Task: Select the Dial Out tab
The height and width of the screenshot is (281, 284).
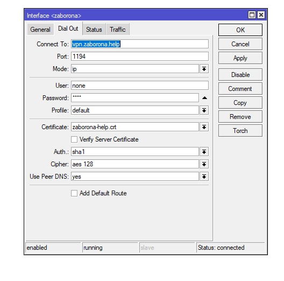Action: pyautogui.click(x=68, y=29)
